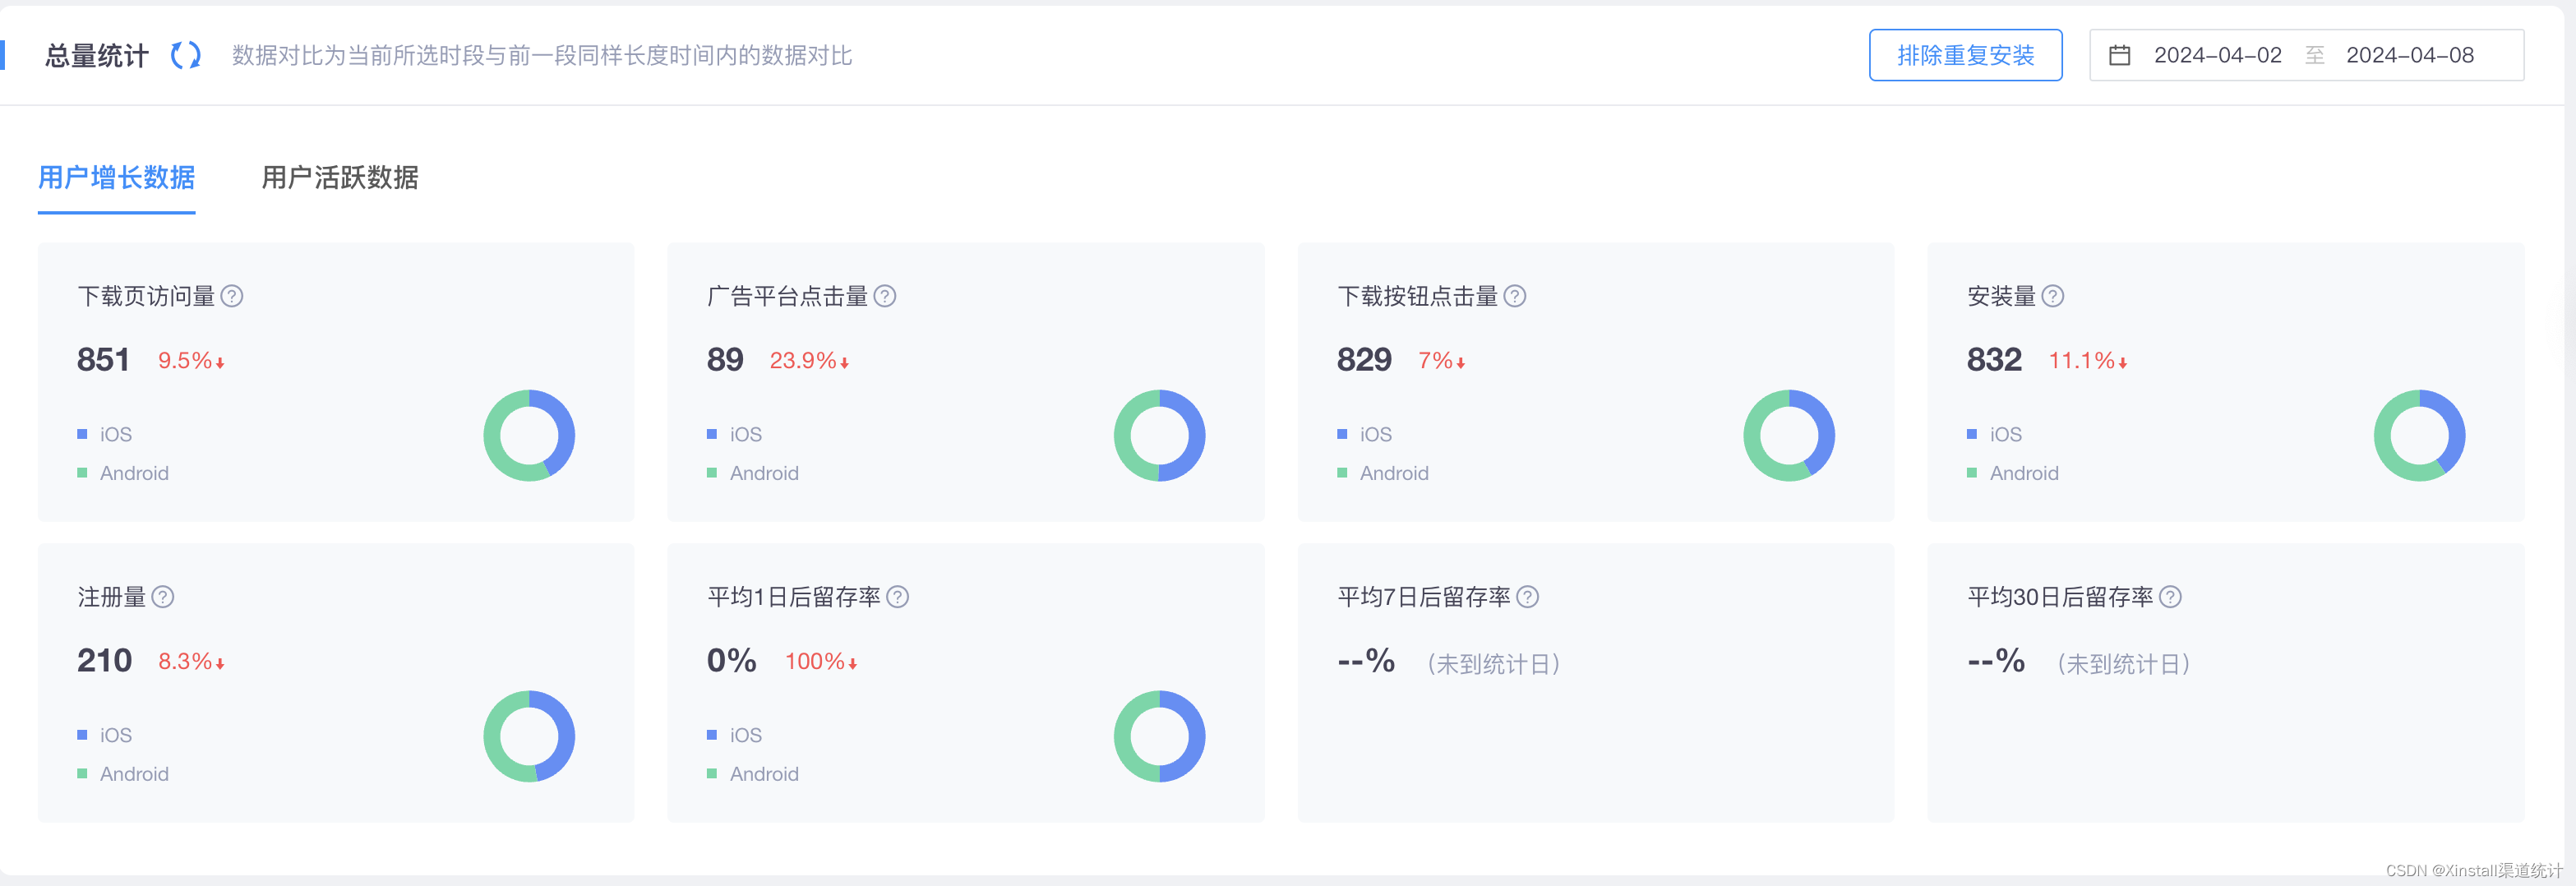This screenshot has width=2576, height=886.
Task: Click help icon next to 平均7日后留存率
Action: pos(1528,597)
